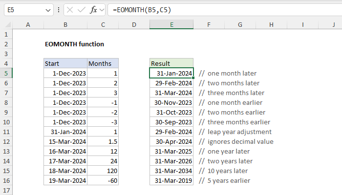This screenshot has width=342, height=195.
Task: Click months cell with value 1.5
Action: coord(103,142)
